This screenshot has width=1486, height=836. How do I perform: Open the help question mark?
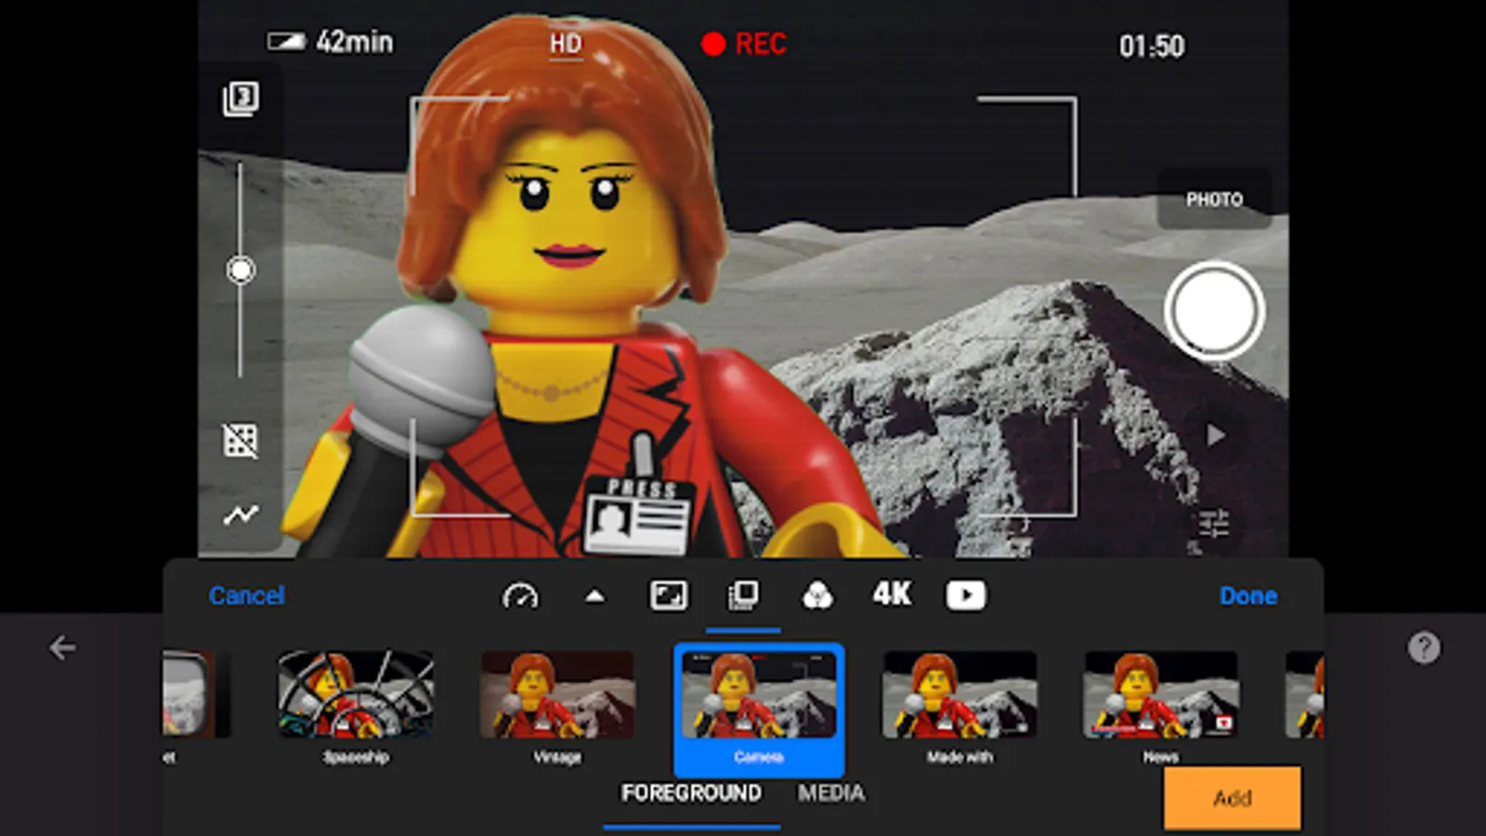[1423, 647]
